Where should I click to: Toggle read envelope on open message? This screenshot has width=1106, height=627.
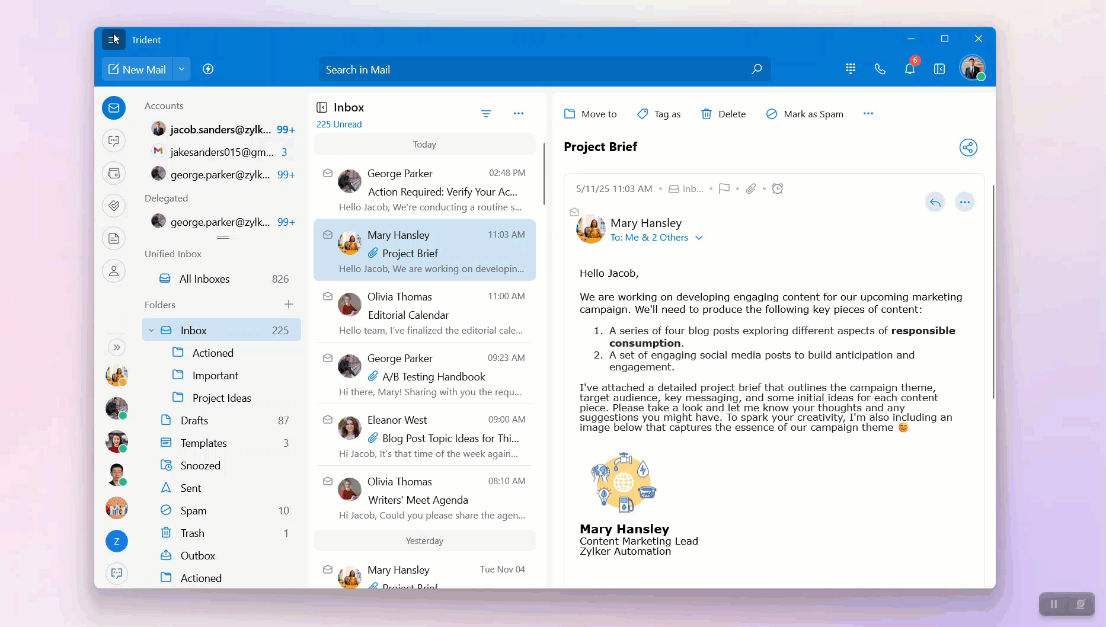tap(574, 212)
